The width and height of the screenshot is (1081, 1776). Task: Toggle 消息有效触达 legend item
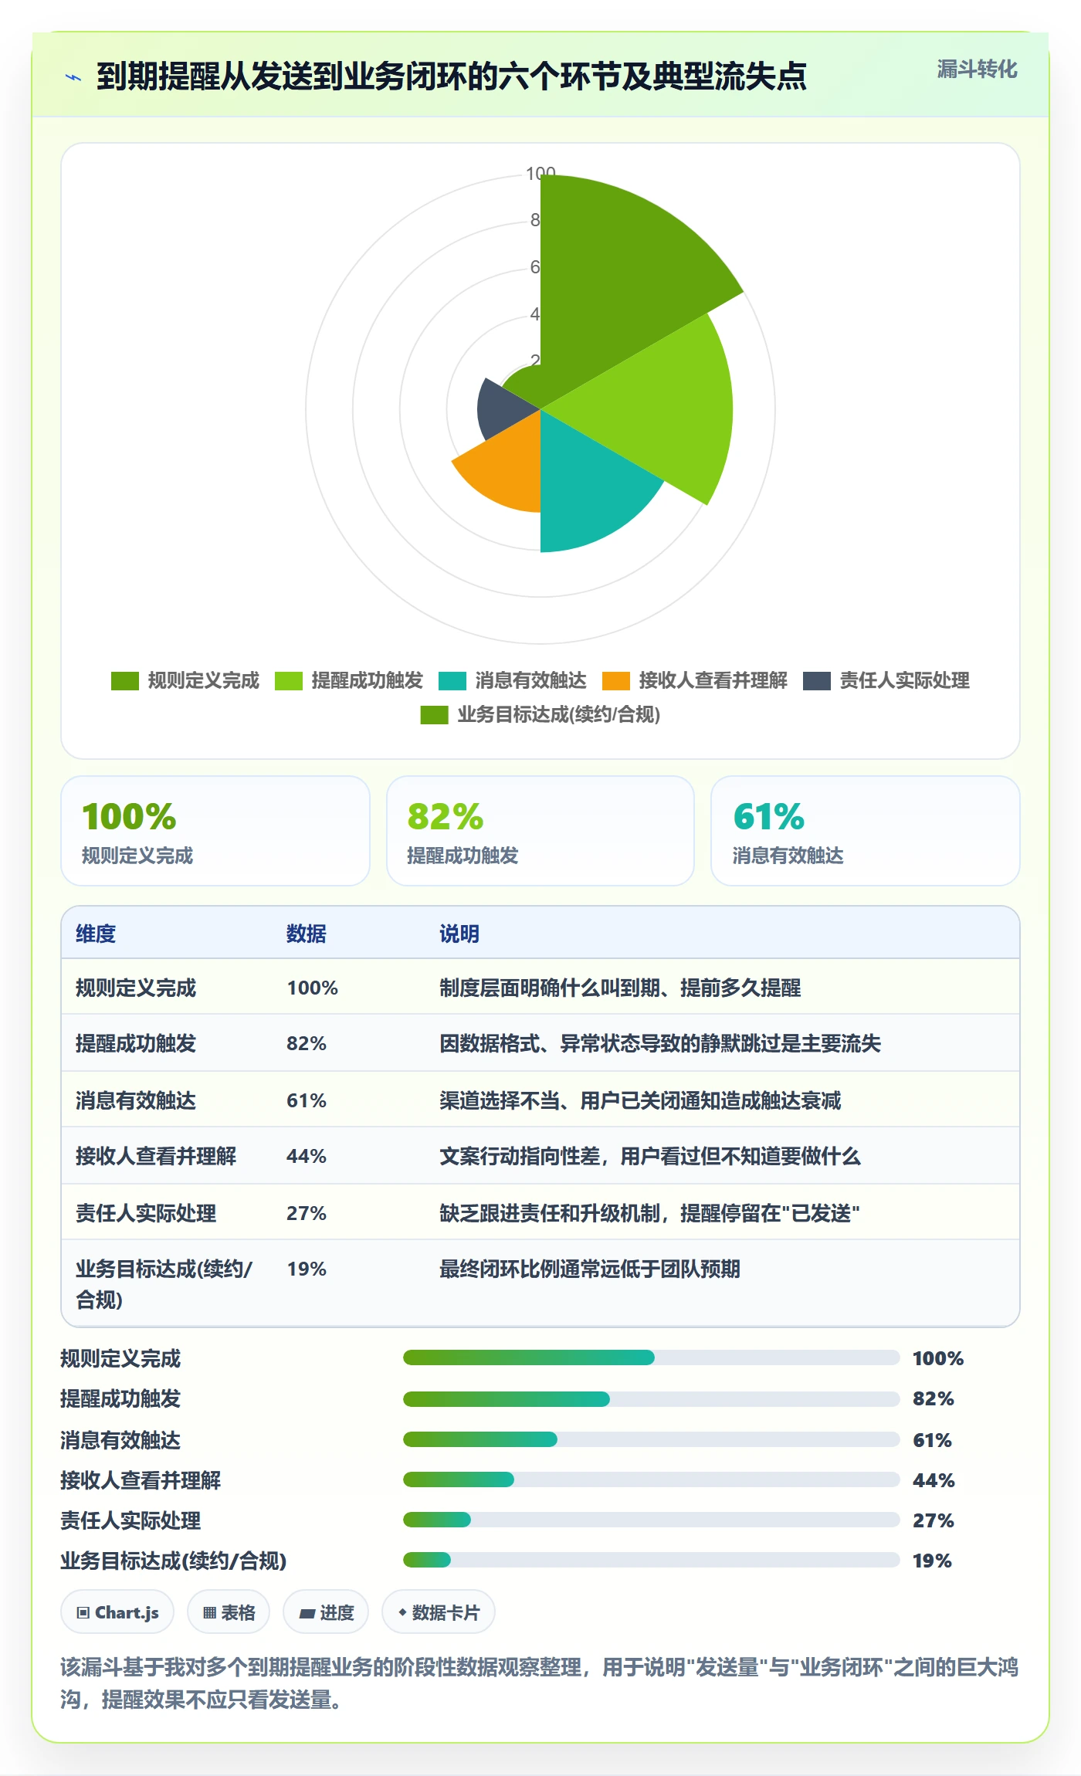click(x=513, y=681)
